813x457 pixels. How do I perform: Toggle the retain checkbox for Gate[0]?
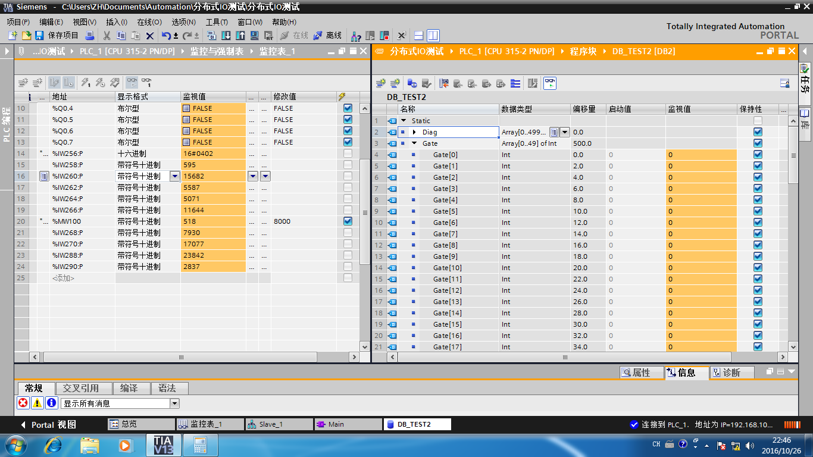click(758, 155)
